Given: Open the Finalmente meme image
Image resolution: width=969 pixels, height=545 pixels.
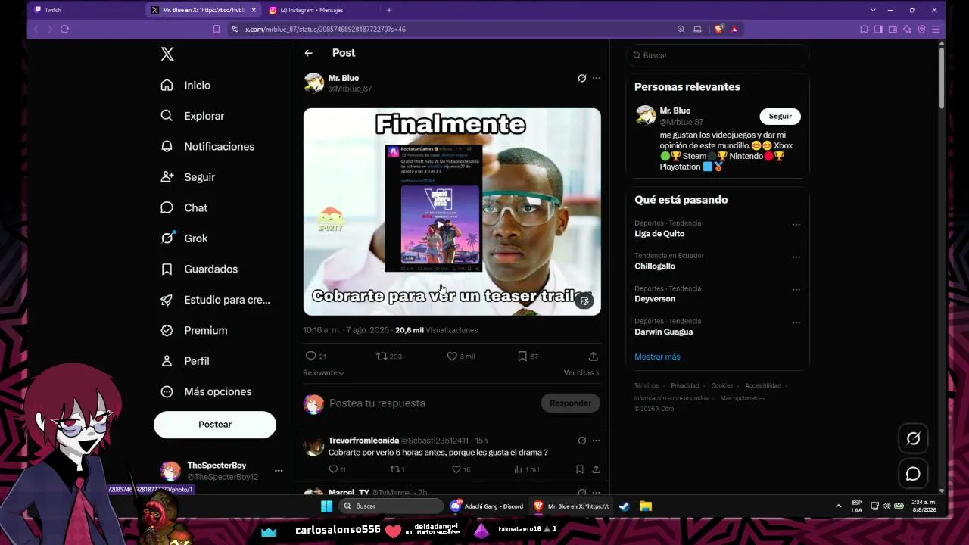Looking at the screenshot, I should pyautogui.click(x=452, y=211).
